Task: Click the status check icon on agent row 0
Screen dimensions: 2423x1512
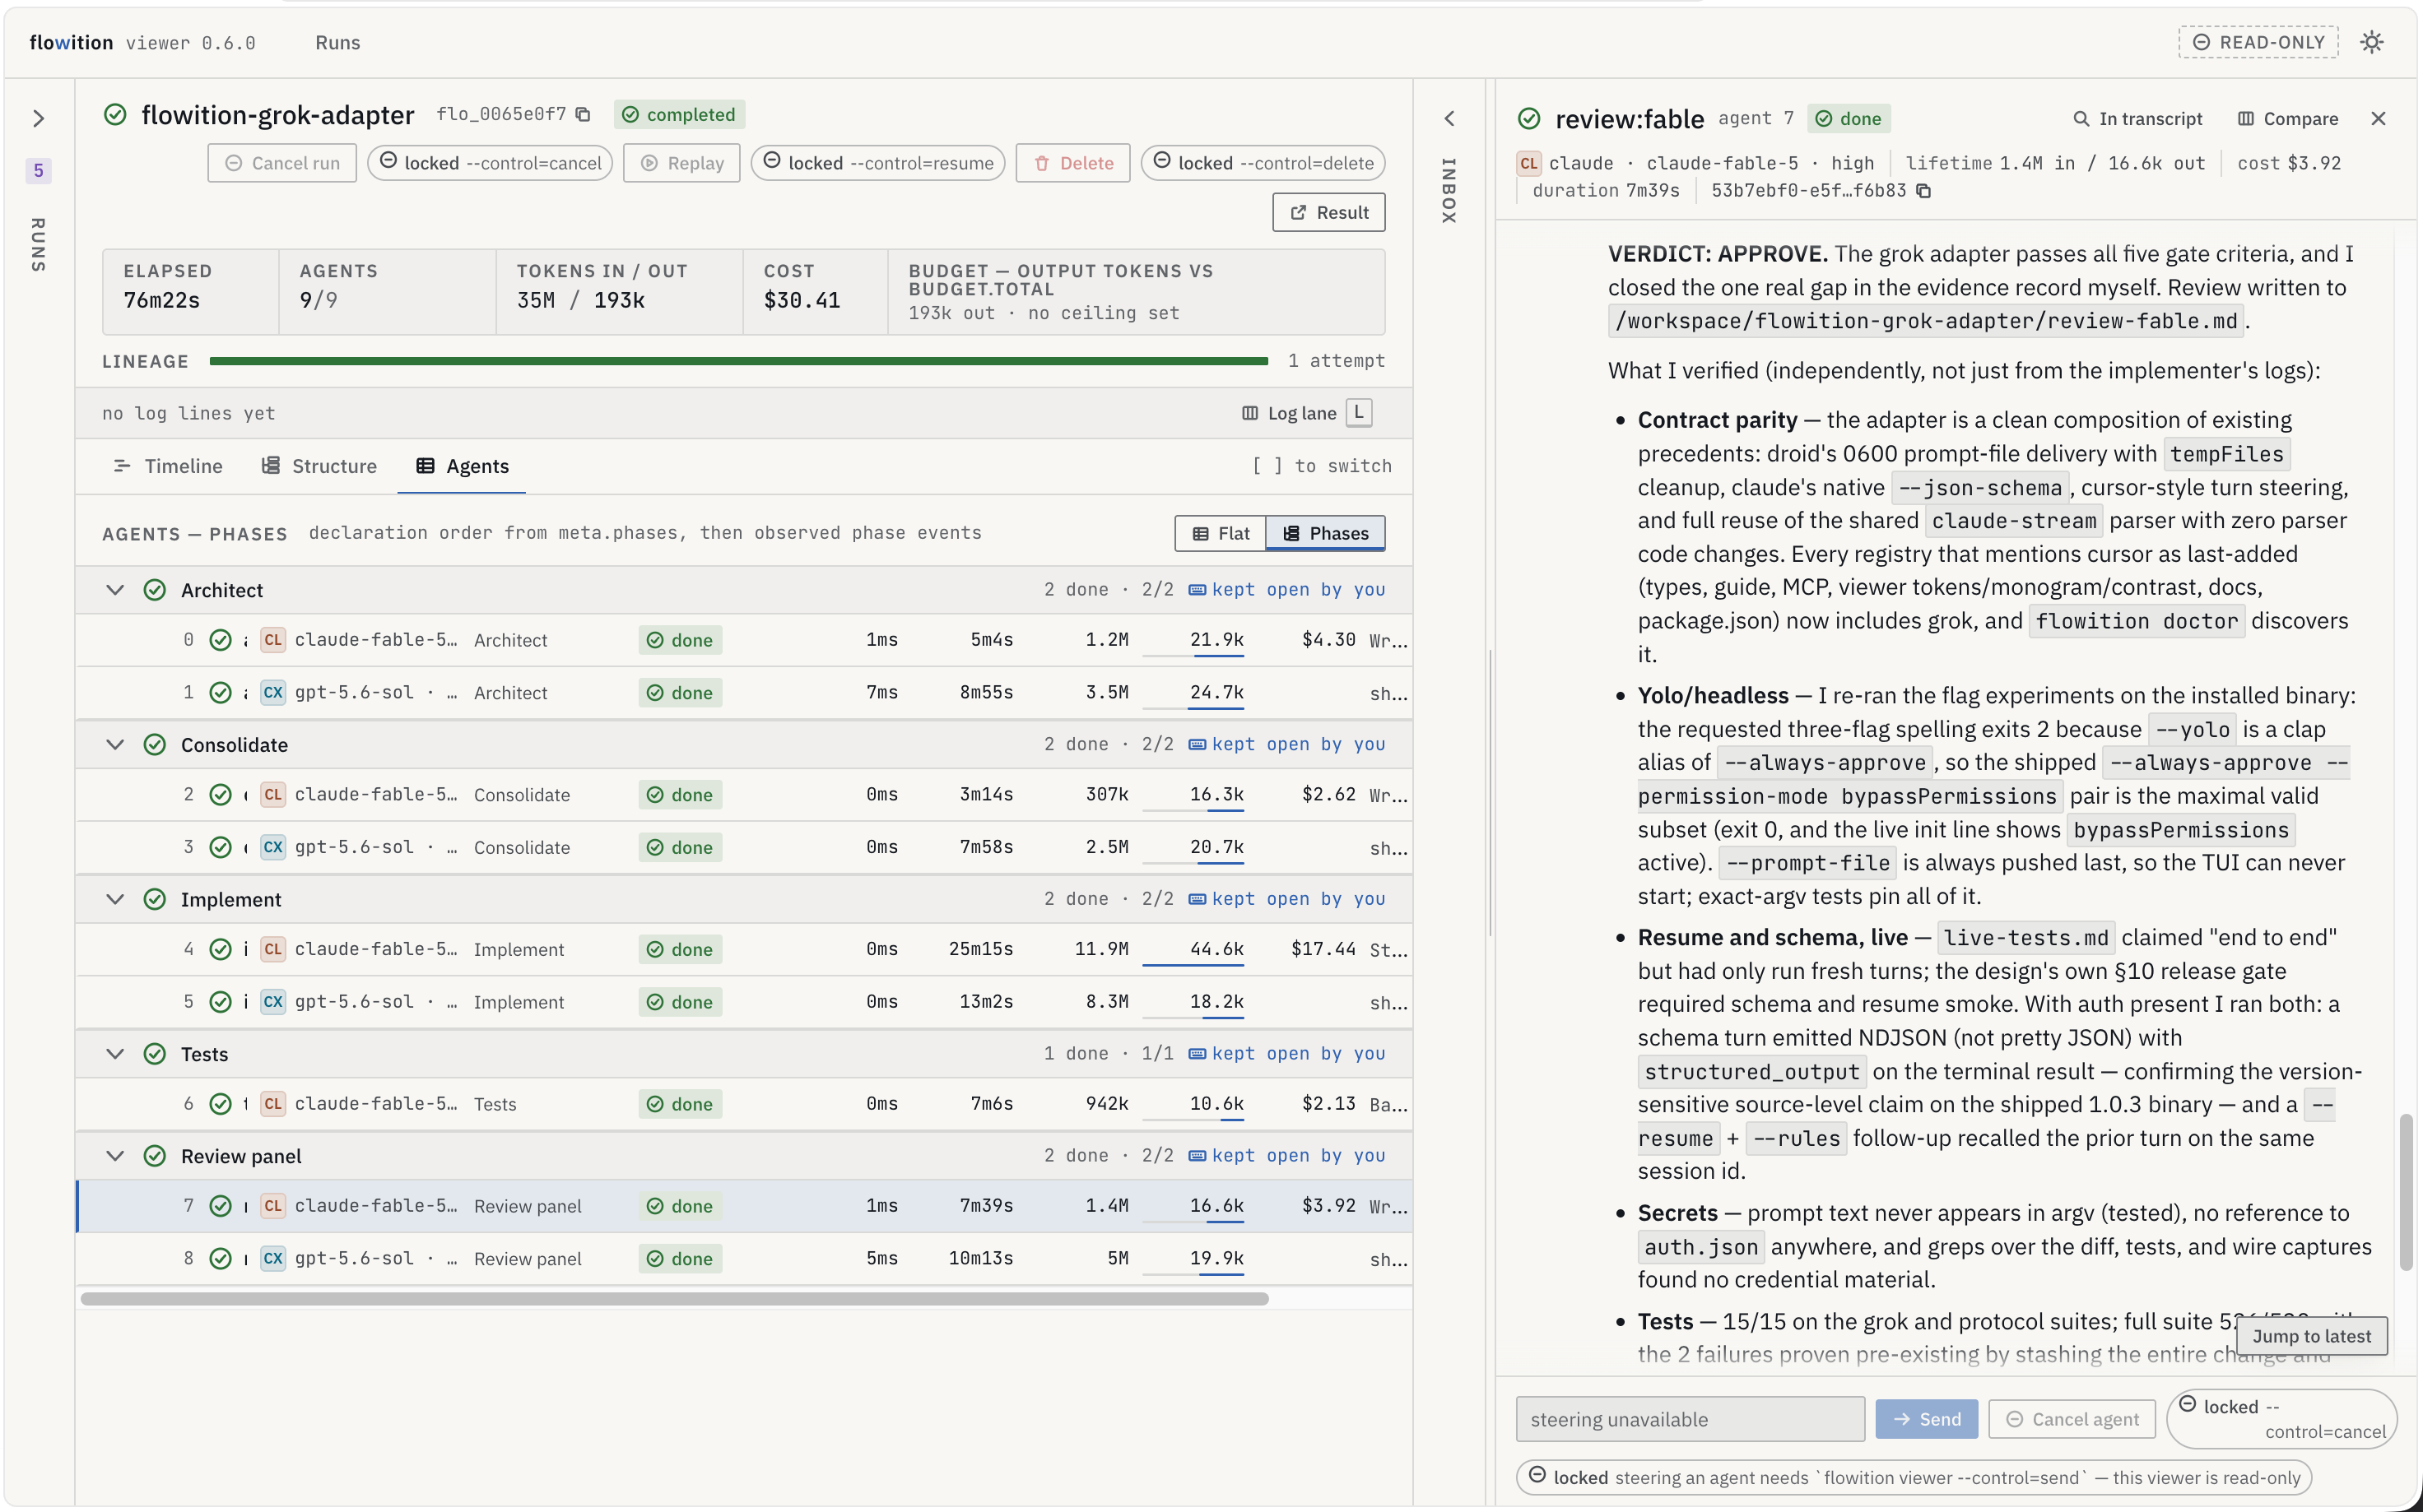Action: tap(220, 640)
